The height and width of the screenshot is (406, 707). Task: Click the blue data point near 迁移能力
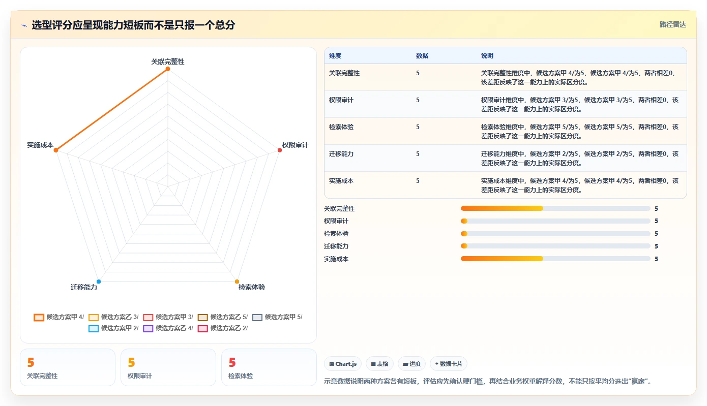pos(99,282)
